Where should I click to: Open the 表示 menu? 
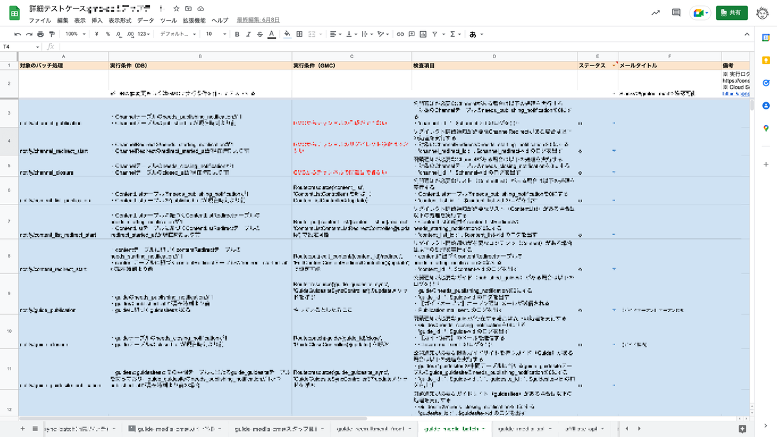coord(80,21)
